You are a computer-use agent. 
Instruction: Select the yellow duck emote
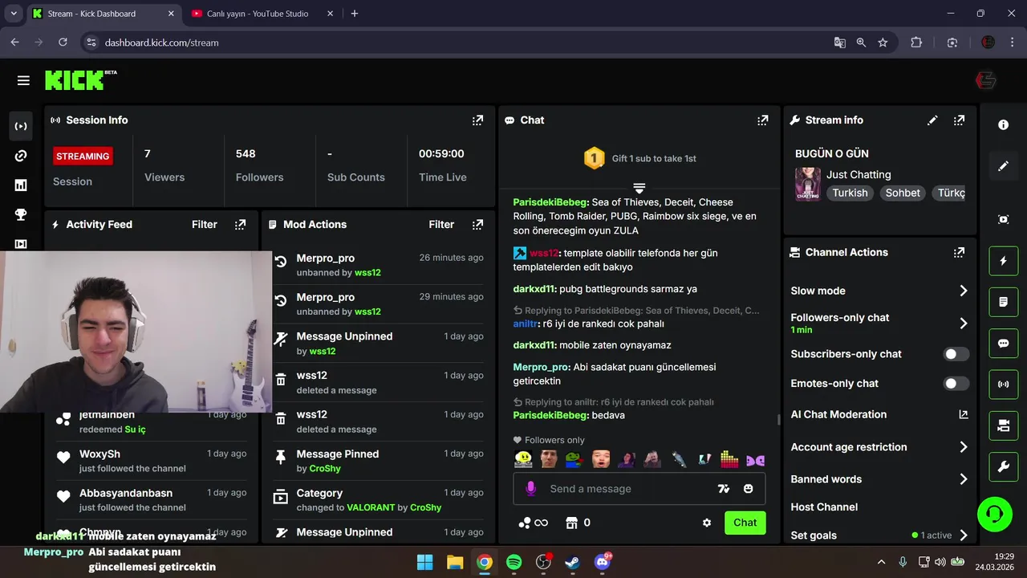point(523,459)
